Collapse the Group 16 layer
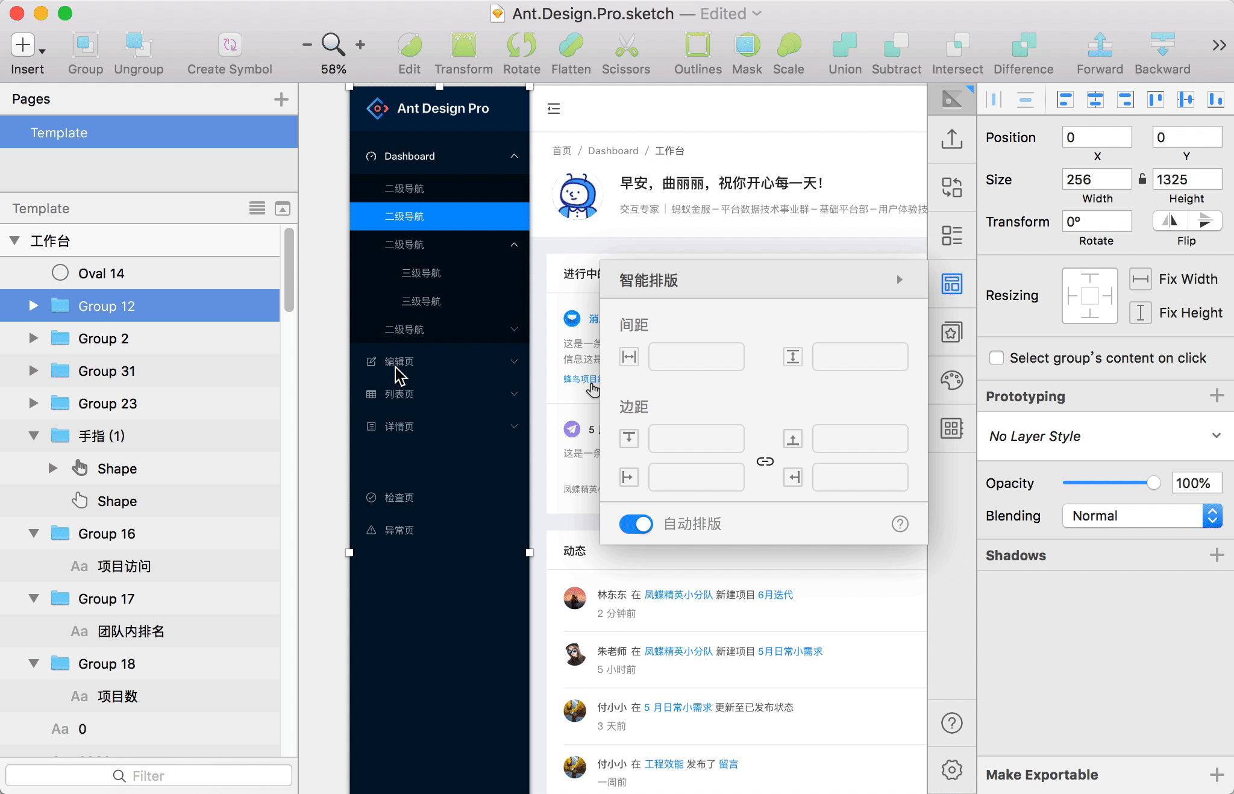This screenshot has width=1234, height=794. [34, 534]
